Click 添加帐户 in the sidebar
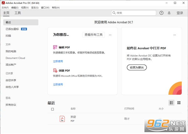The width and height of the screenshot is (188, 134). click(x=11, y=65)
